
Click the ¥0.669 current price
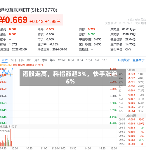14,20
